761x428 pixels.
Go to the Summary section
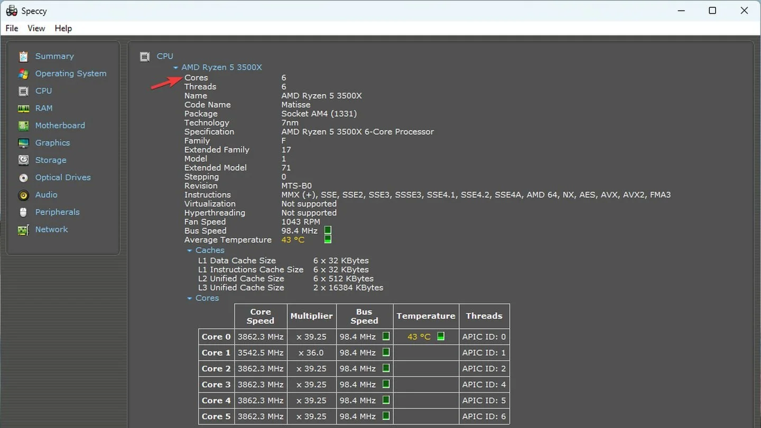pos(54,56)
